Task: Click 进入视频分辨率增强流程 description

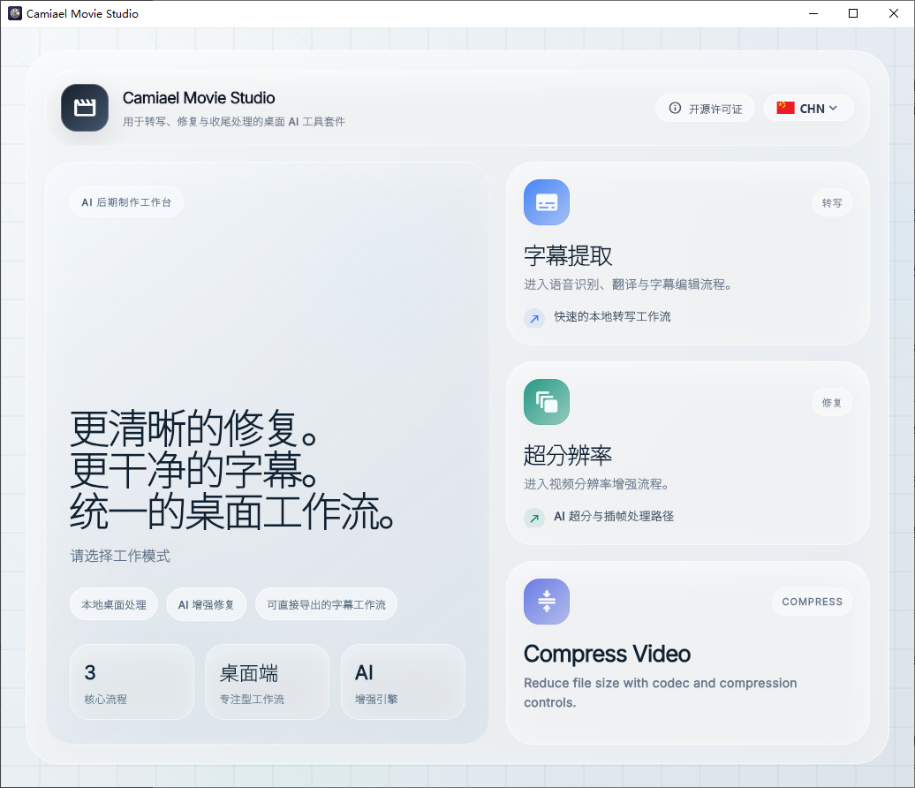Action: coord(596,484)
